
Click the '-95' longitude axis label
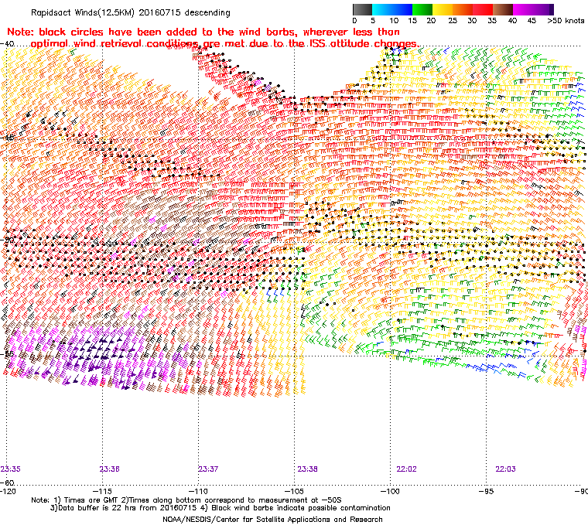[487, 491]
